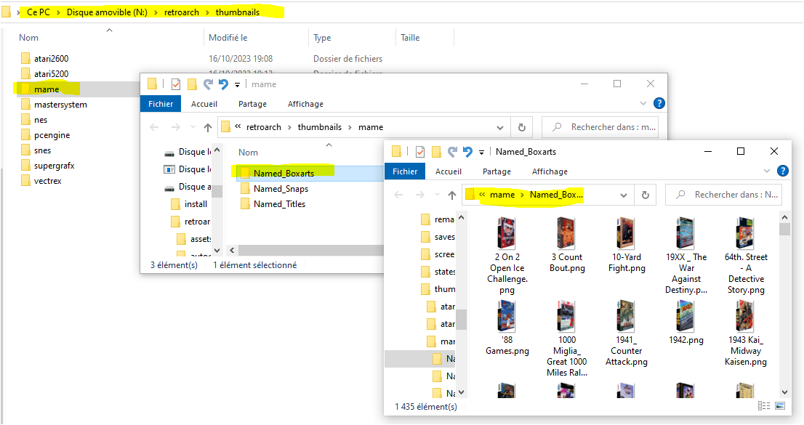This screenshot has height=425, width=804.
Task: Click the refresh button in mame window
Action: click(521, 127)
